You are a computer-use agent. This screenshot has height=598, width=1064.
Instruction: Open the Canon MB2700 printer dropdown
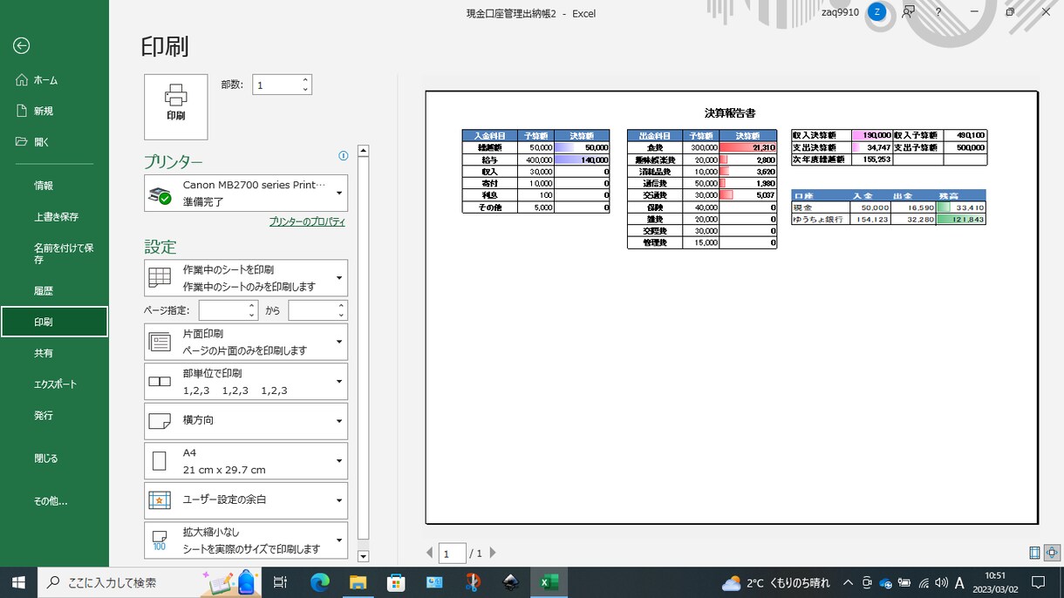click(x=246, y=193)
